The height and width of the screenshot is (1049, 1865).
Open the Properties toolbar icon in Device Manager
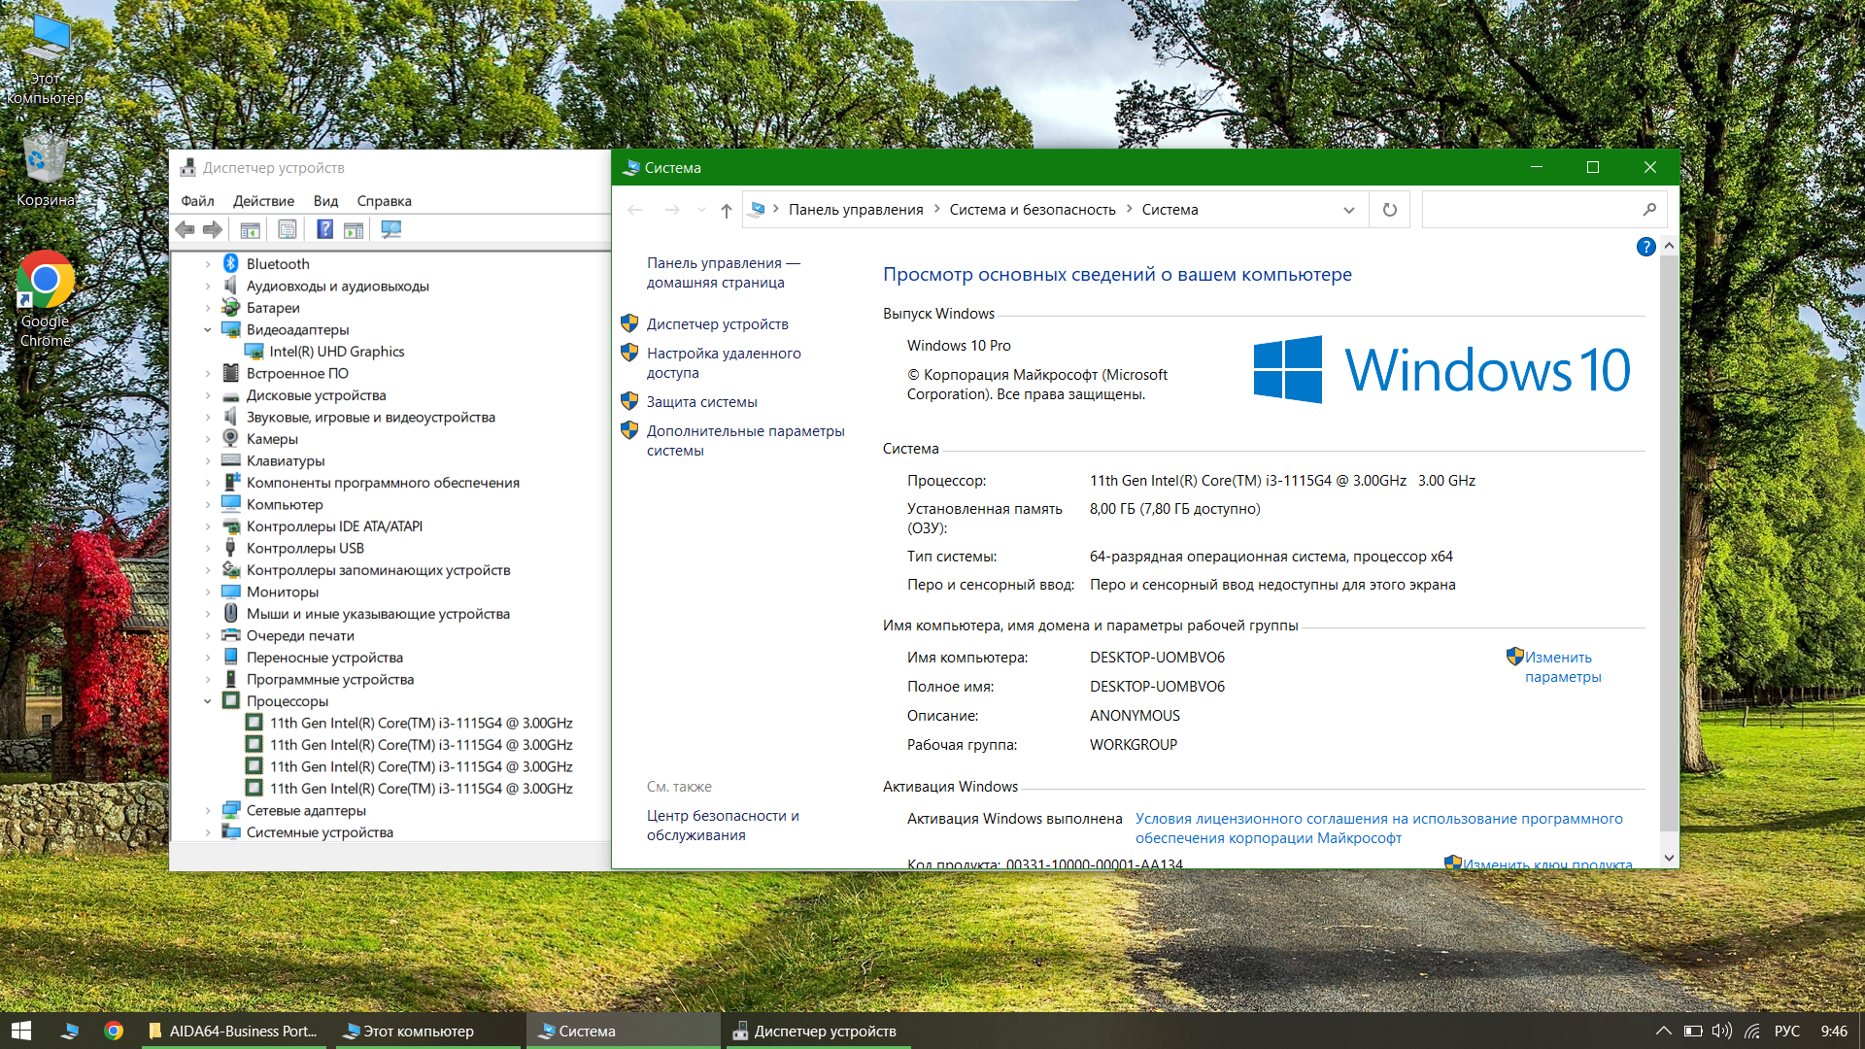(288, 230)
